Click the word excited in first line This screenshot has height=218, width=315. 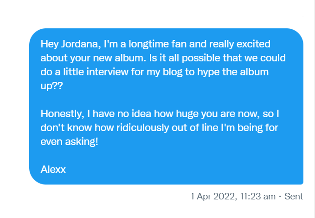(255, 44)
